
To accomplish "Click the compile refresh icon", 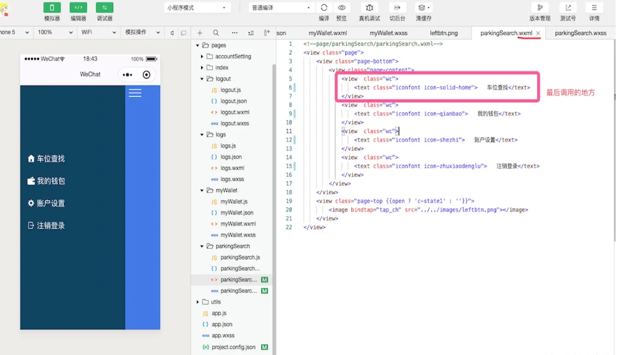I will click(x=324, y=8).
